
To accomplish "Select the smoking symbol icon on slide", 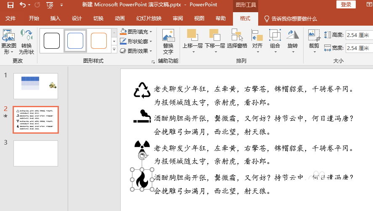I will pyautogui.click(x=142, y=116).
